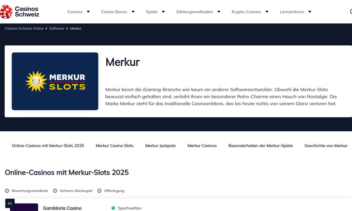Click the Casinos Schweiz logo
The height and width of the screenshot is (211, 352).
coord(20,12)
